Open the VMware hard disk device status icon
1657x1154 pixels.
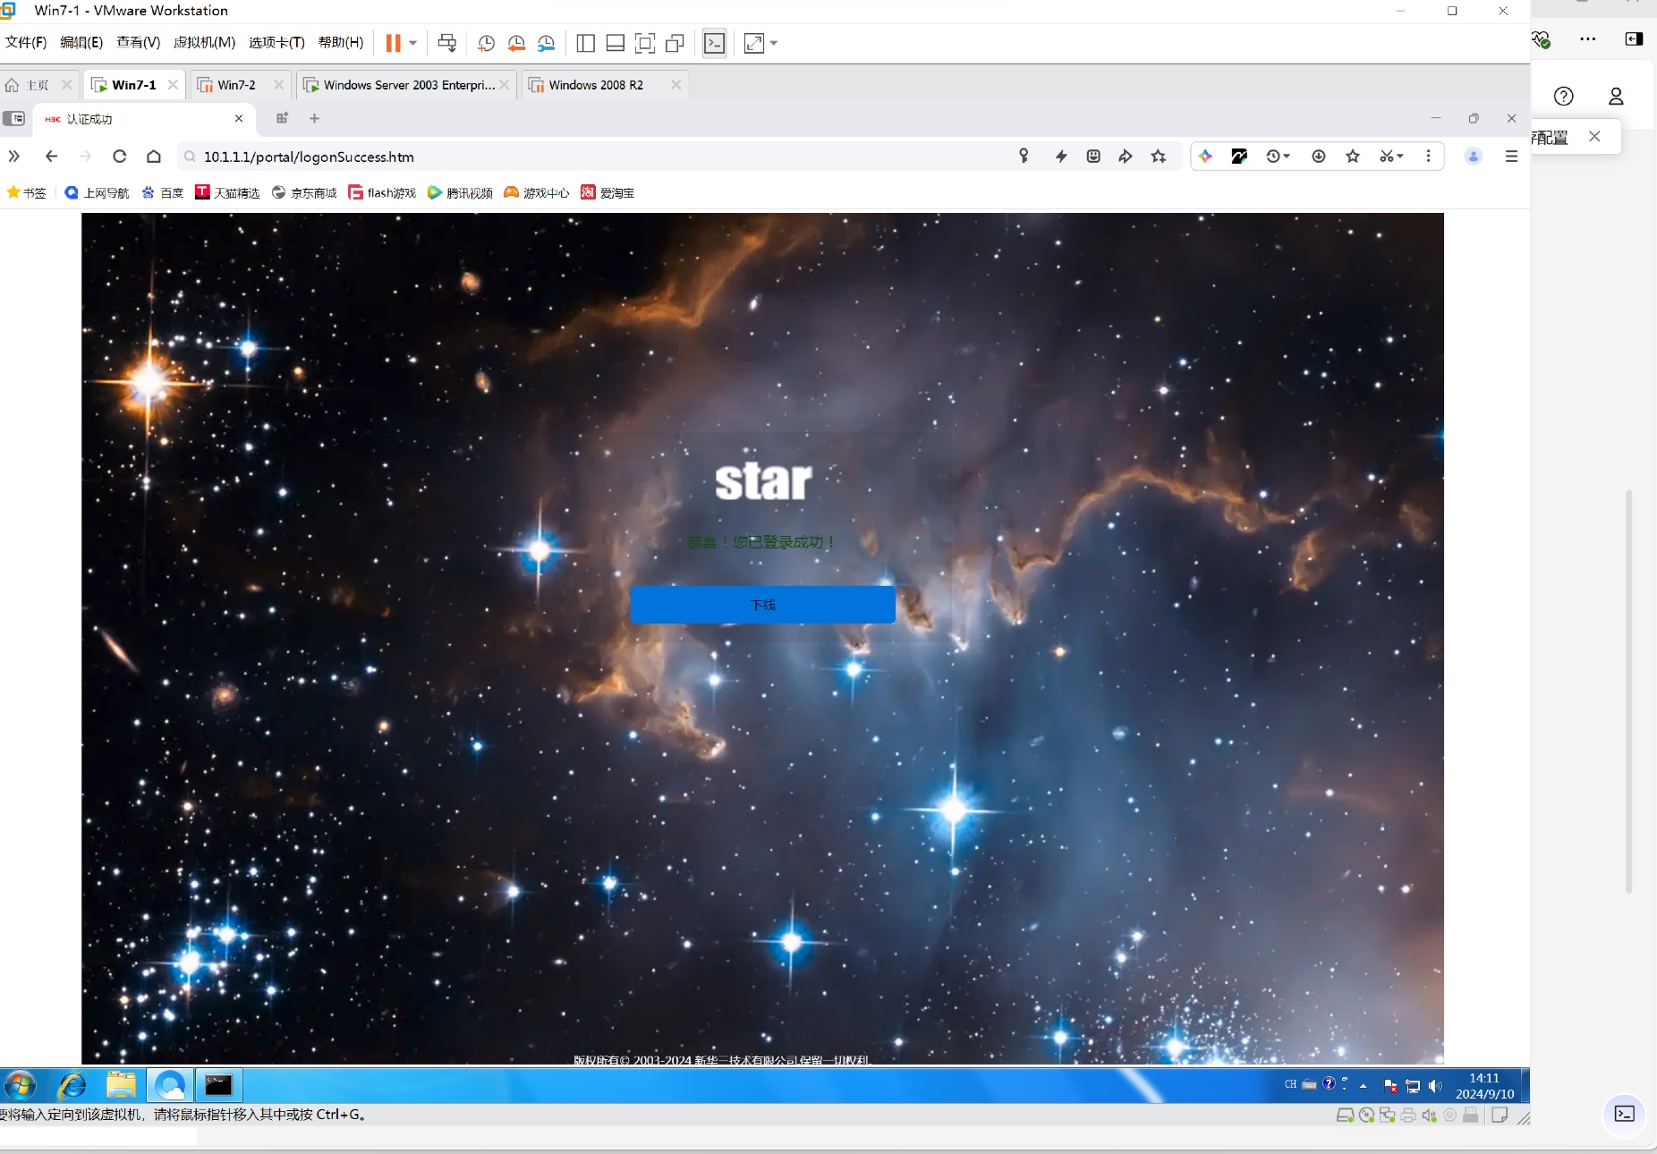(1345, 1115)
